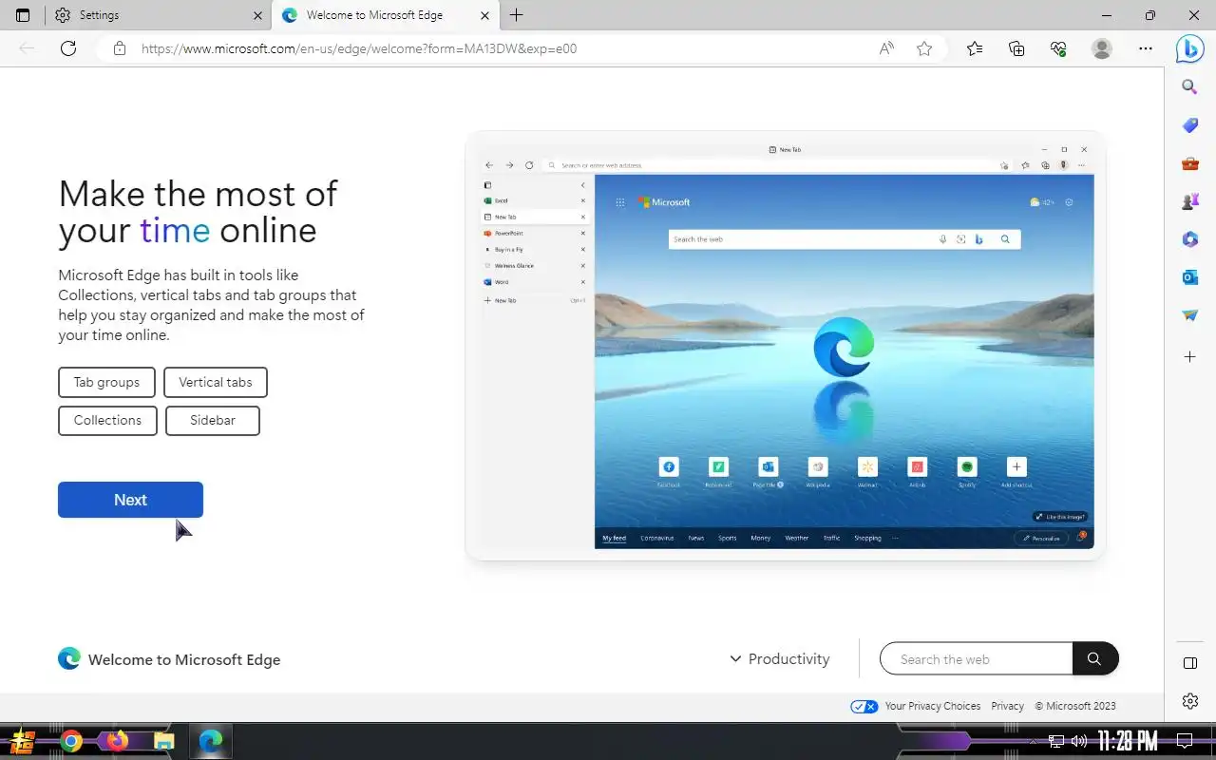Image resolution: width=1216 pixels, height=760 pixels.
Task: Open the notification center icon
Action: (1185, 741)
